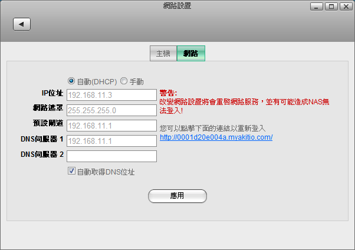Toggle the 自動取得DNS位址 checkbox

pyautogui.click(x=72, y=172)
